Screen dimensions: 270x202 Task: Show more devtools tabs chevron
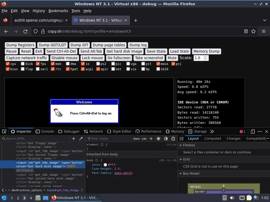tap(212, 132)
